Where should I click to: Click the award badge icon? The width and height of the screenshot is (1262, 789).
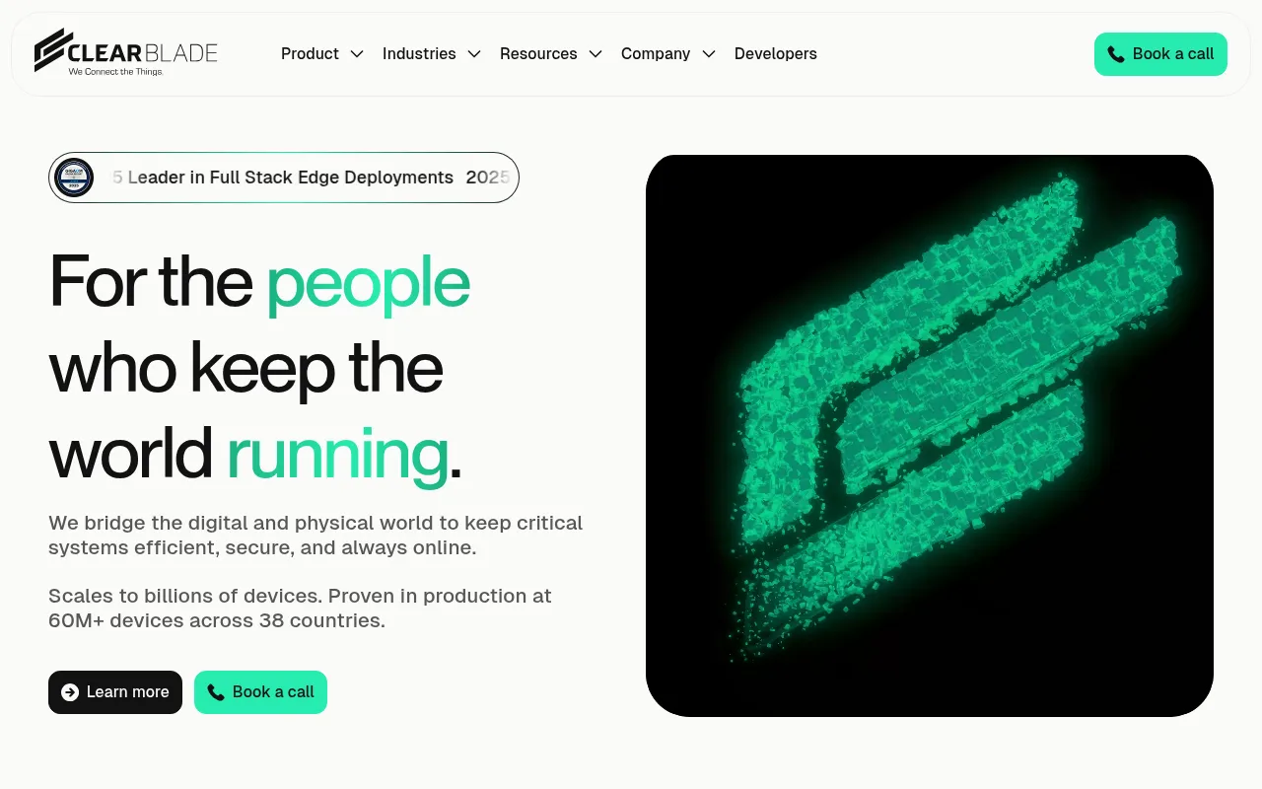point(73,178)
